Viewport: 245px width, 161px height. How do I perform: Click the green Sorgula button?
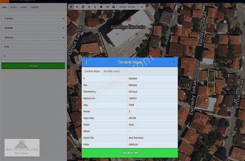pyautogui.click(x=33, y=66)
